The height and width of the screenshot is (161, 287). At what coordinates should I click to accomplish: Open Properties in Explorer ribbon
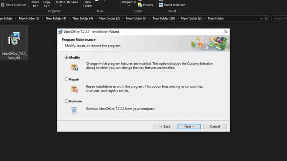click(129, 3)
